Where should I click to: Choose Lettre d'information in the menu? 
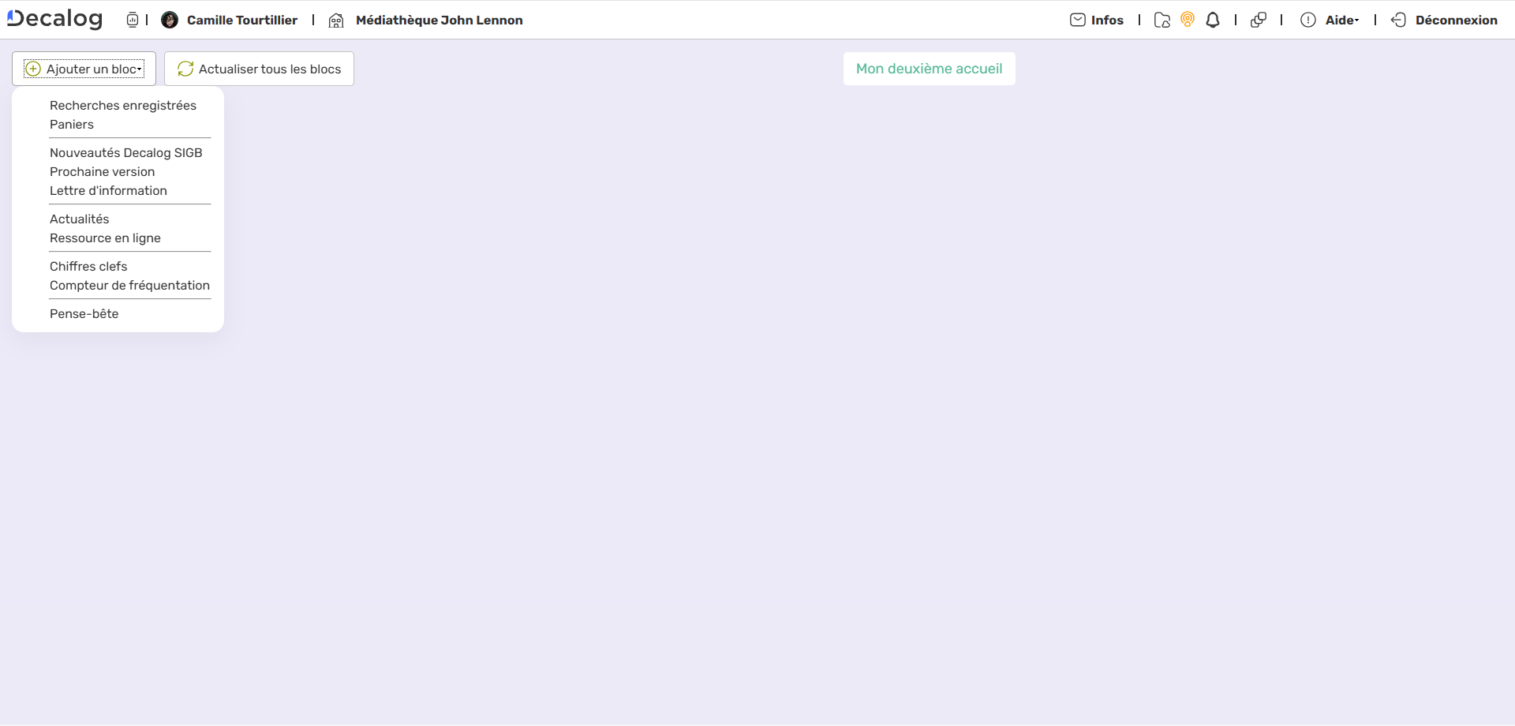[108, 190]
